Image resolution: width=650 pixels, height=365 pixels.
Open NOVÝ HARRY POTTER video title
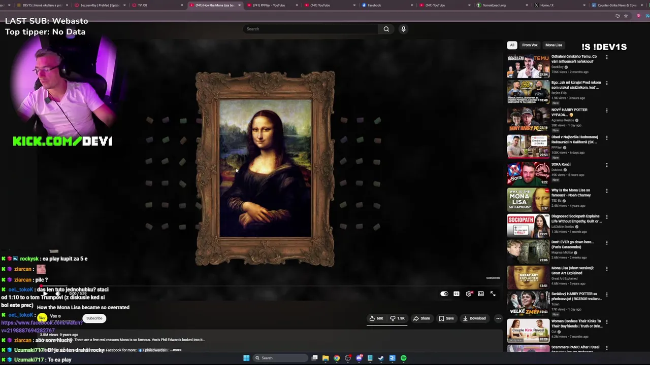click(569, 112)
